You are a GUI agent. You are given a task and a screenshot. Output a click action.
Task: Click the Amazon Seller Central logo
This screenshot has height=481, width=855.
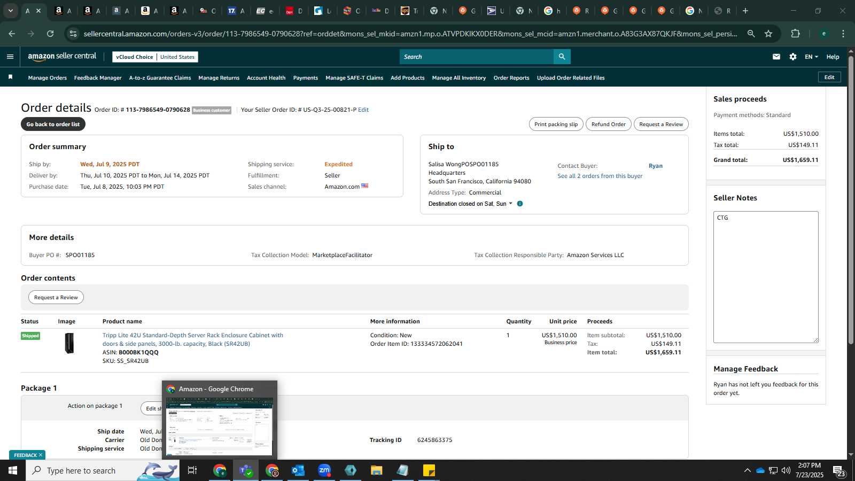click(x=62, y=56)
